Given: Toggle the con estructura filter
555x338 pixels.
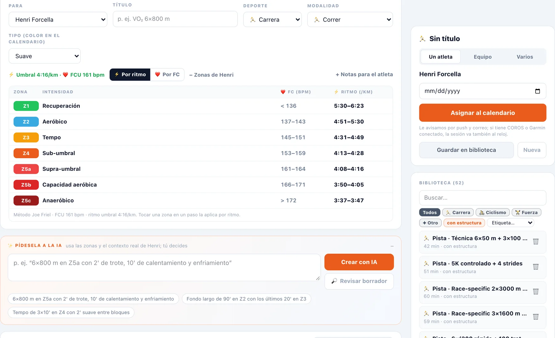Looking at the screenshot, I should pos(464,223).
